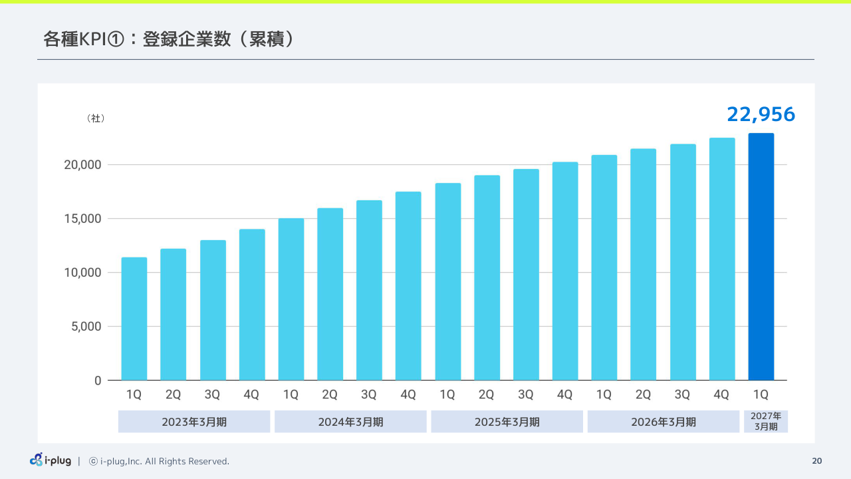Click the 10,000 y-axis label

82,273
